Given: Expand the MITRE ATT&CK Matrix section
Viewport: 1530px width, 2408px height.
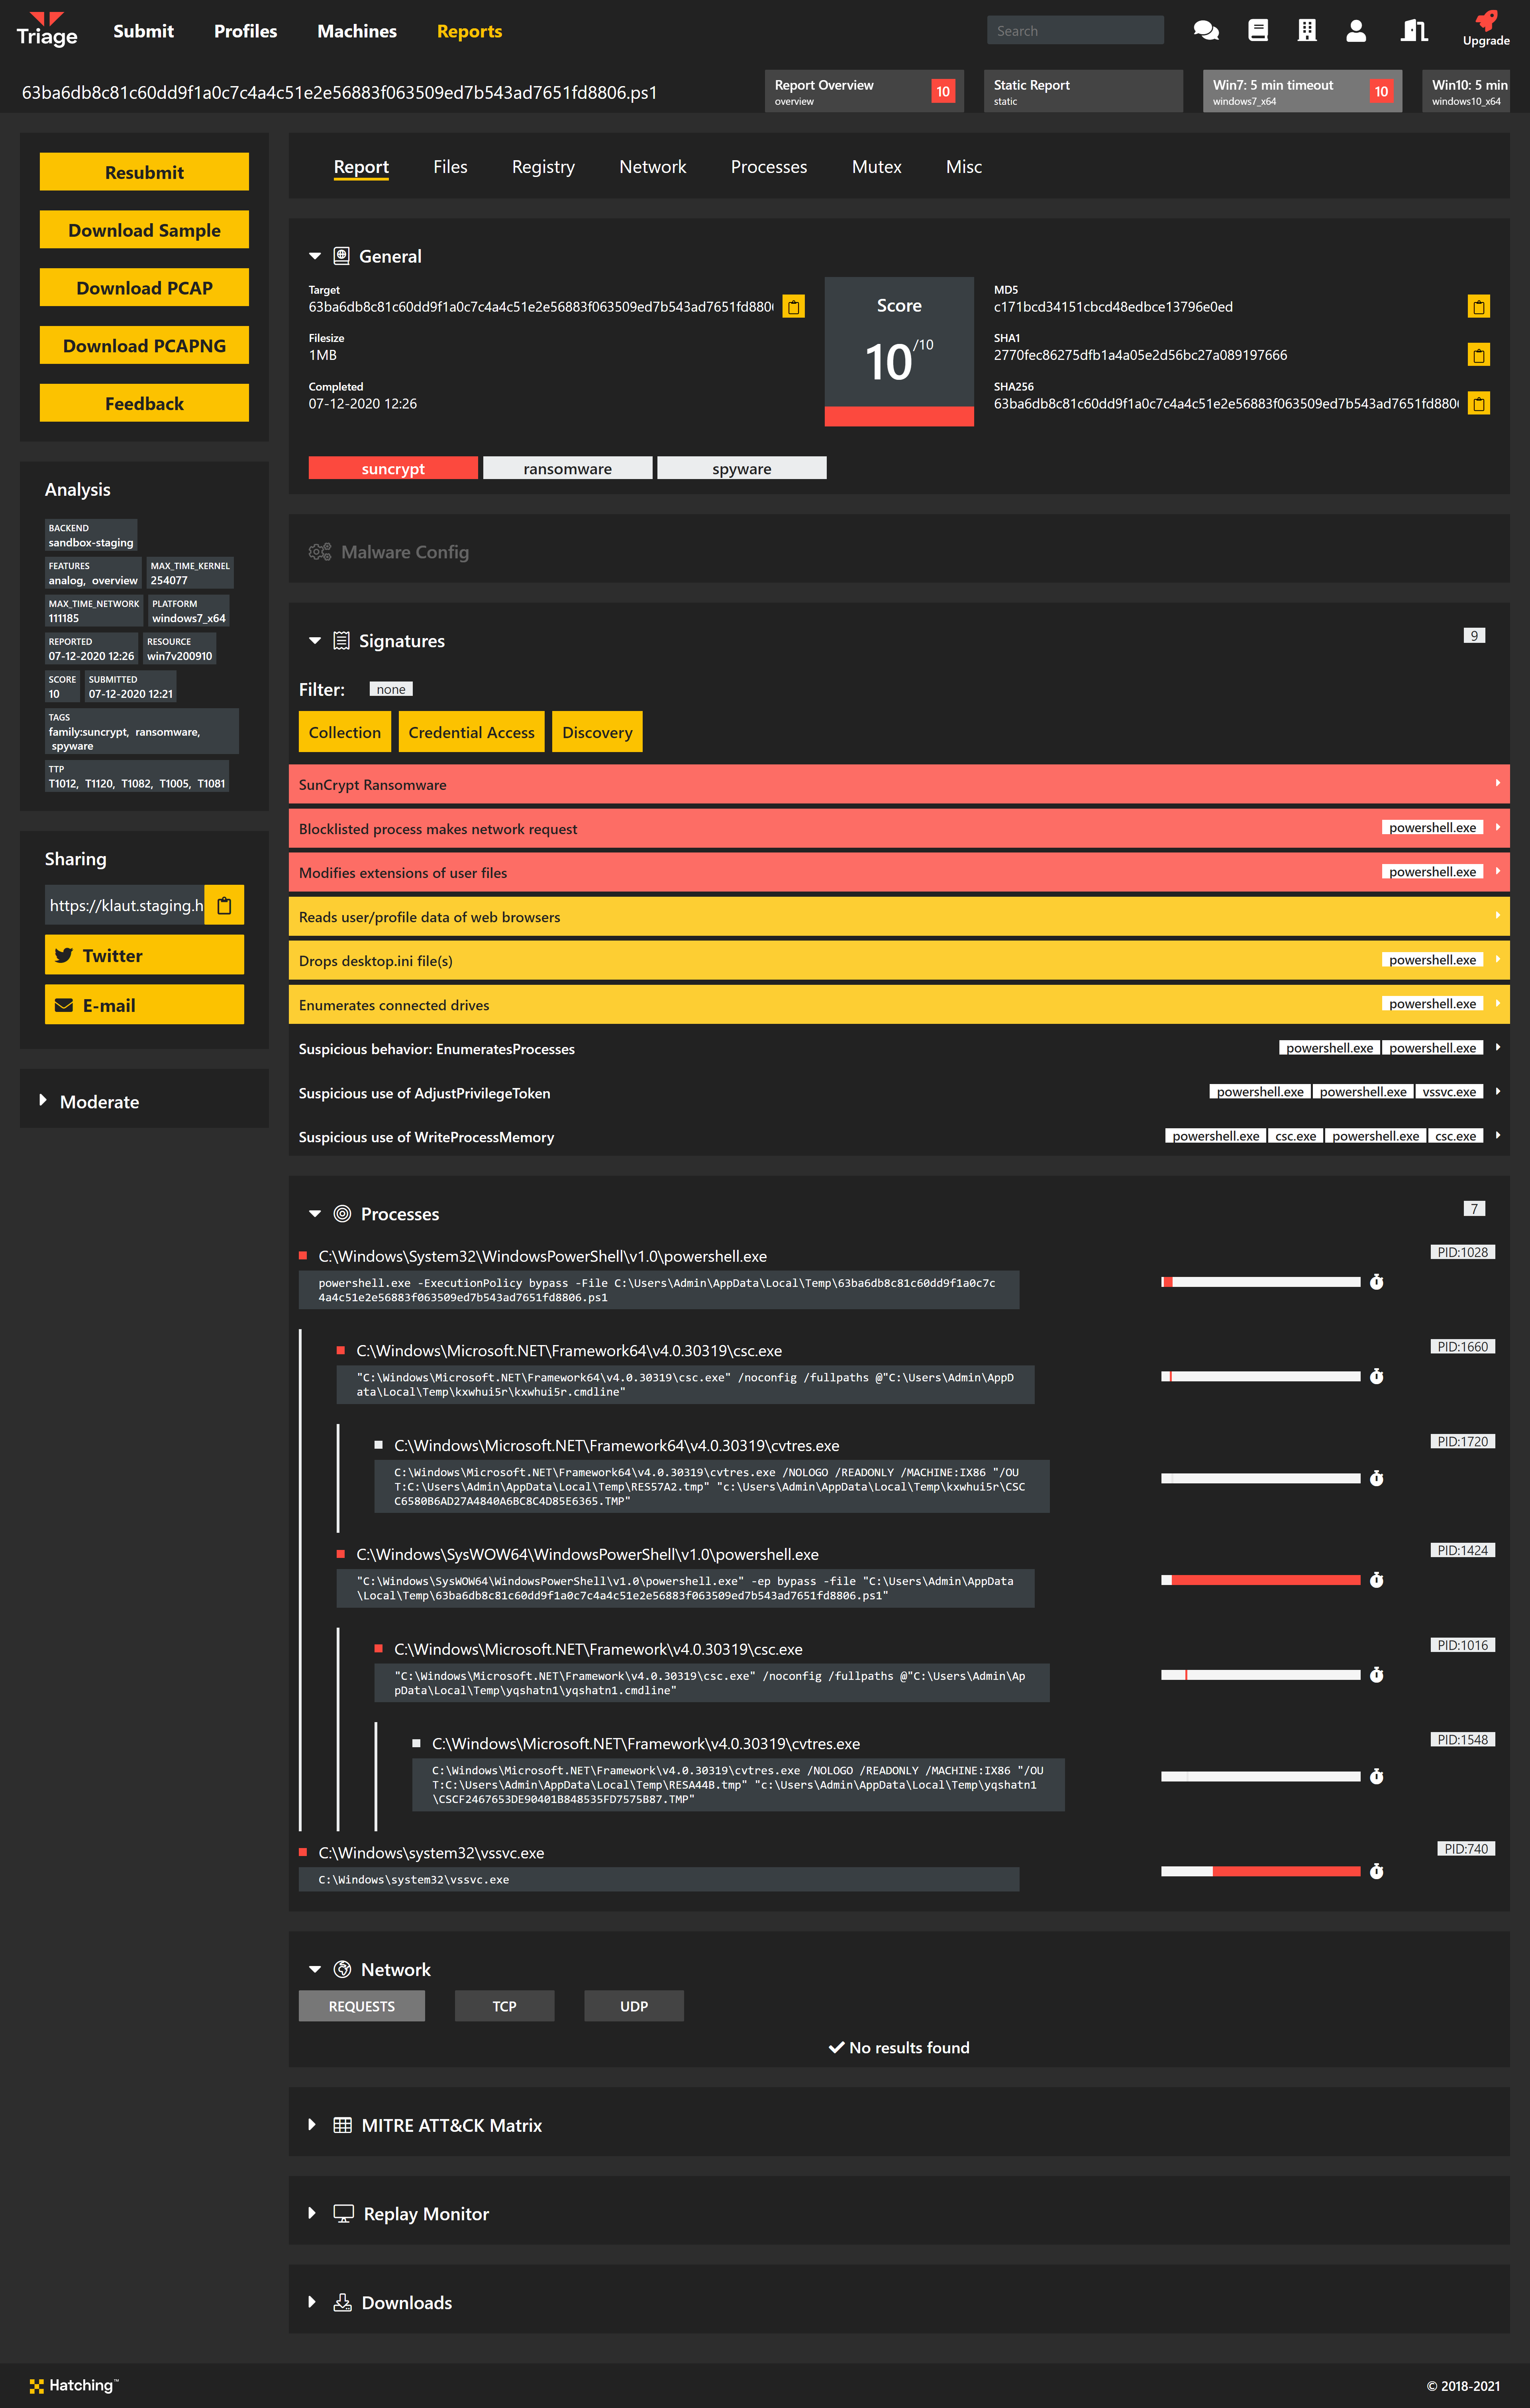Looking at the screenshot, I should [312, 2125].
